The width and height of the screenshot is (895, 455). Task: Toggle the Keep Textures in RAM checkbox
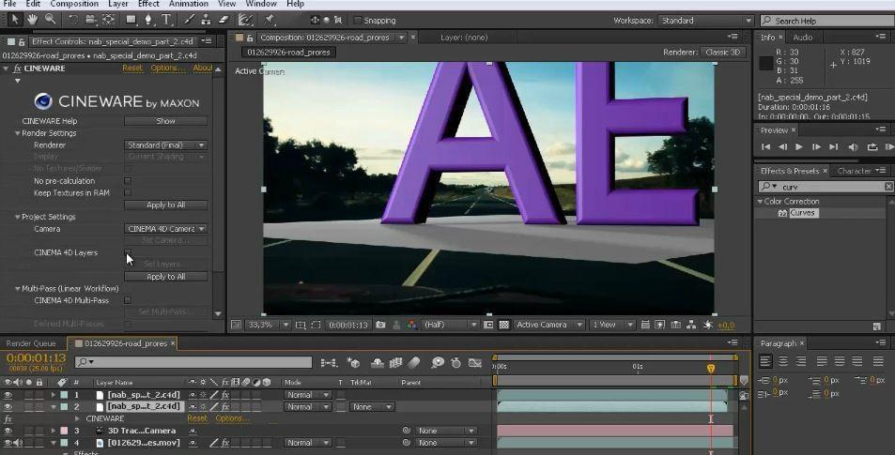click(x=128, y=192)
